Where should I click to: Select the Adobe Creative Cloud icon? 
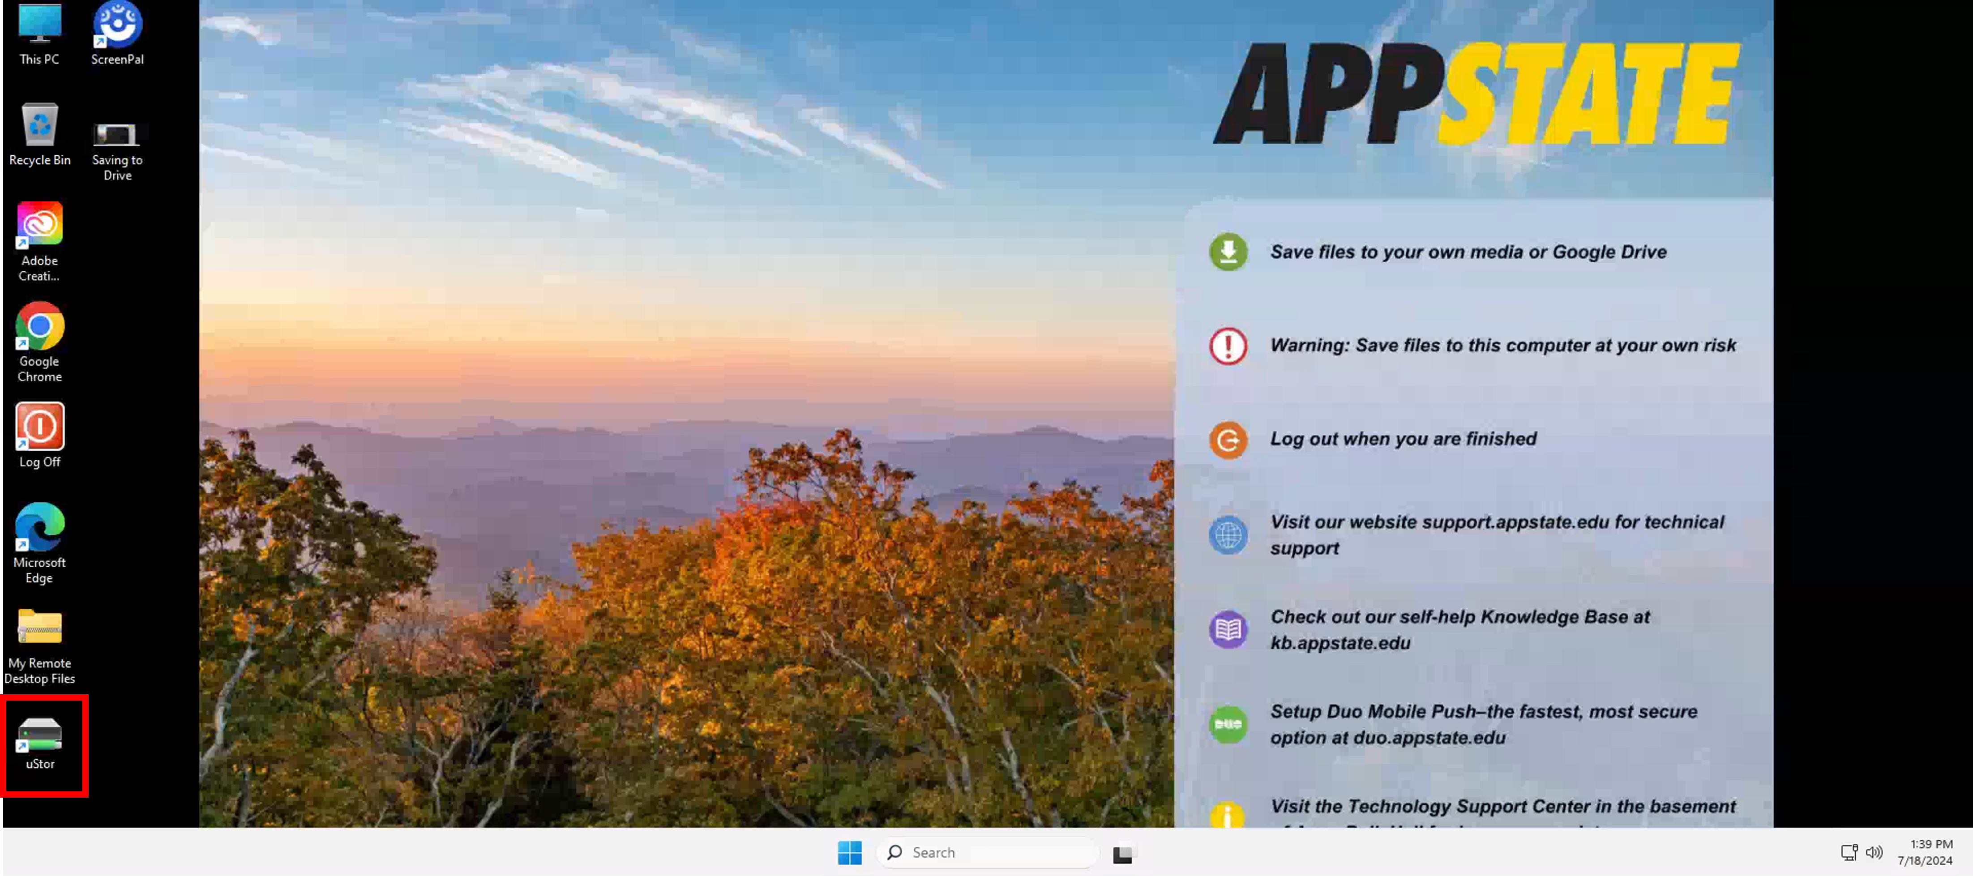(39, 241)
